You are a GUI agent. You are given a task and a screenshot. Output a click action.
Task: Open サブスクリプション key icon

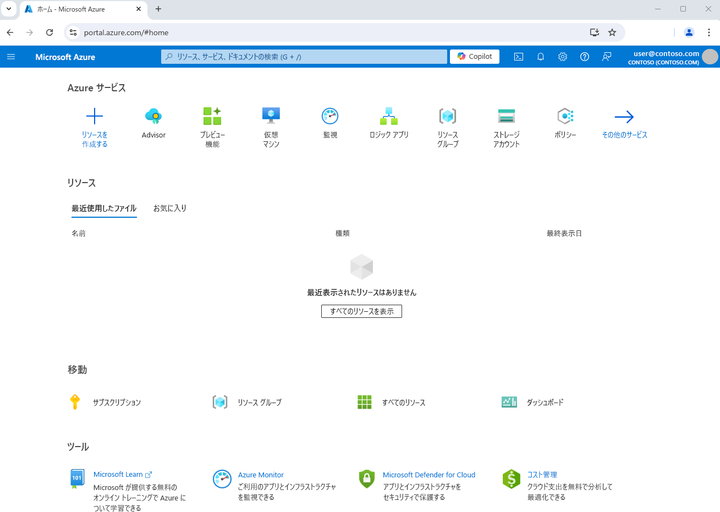(75, 402)
